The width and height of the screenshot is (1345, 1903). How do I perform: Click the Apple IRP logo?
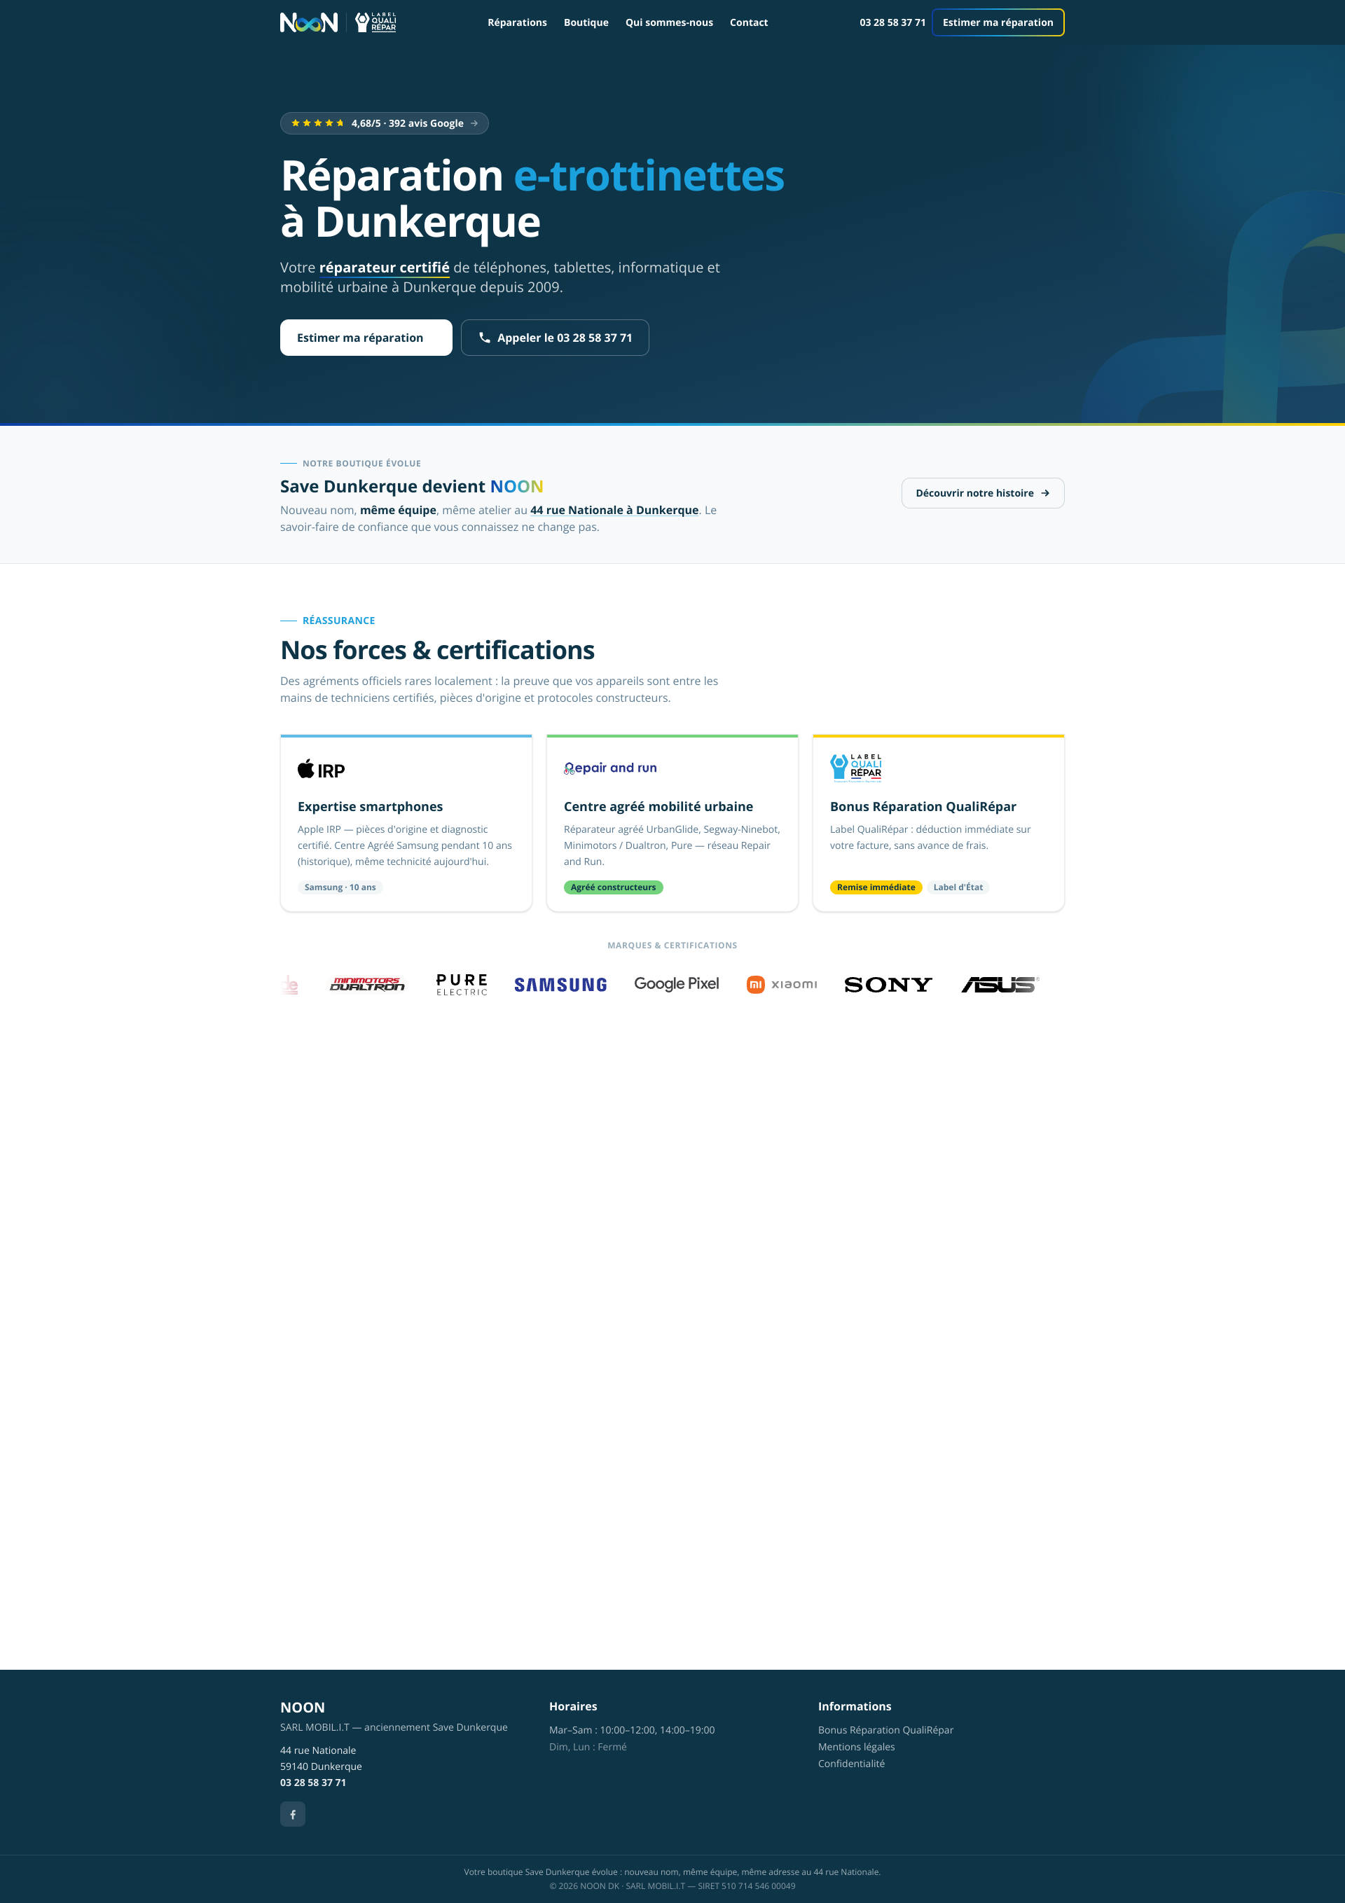point(321,769)
